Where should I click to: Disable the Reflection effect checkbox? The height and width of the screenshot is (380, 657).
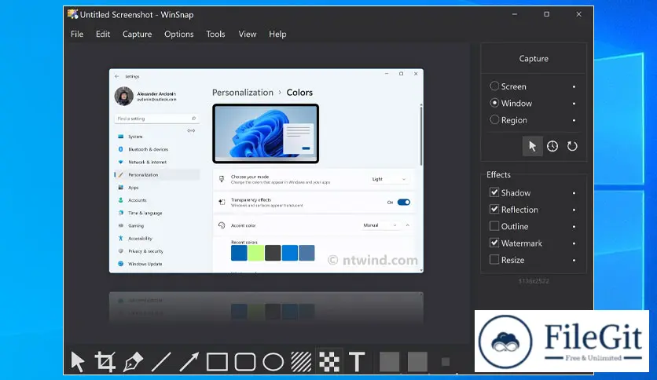coord(494,210)
